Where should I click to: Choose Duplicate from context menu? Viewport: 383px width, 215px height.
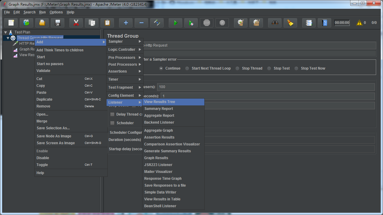pos(71,99)
